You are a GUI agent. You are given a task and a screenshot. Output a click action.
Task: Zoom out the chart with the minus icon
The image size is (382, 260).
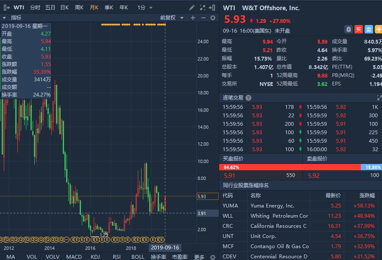point(203,18)
